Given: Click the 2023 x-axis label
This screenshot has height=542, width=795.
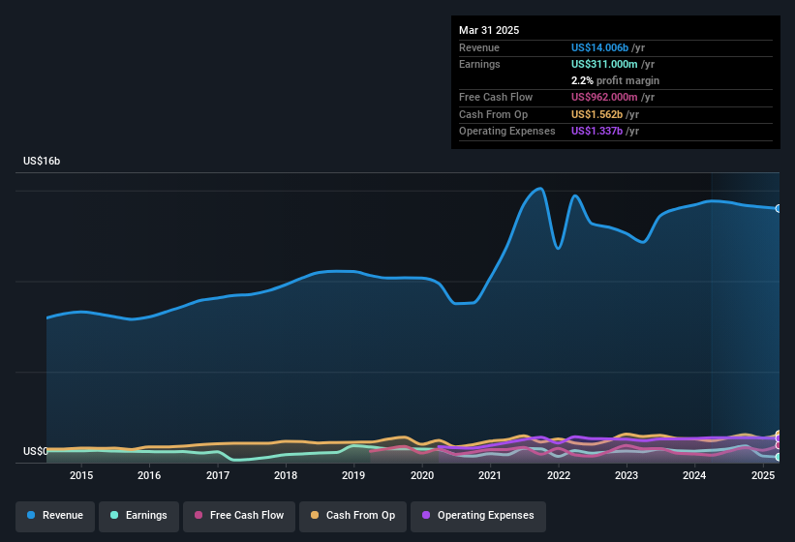Looking at the screenshot, I should click(x=627, y=475).
